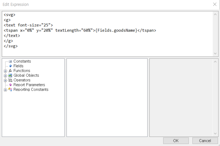Click the </text> closing line
220x146 pixels.
pyautogui.click(x=12, y=36)
